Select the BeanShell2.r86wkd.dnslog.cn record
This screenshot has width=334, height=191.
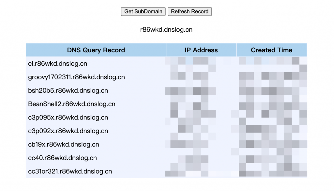(71, 104)
